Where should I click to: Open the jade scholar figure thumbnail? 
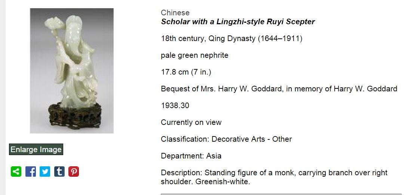(72, 71)
